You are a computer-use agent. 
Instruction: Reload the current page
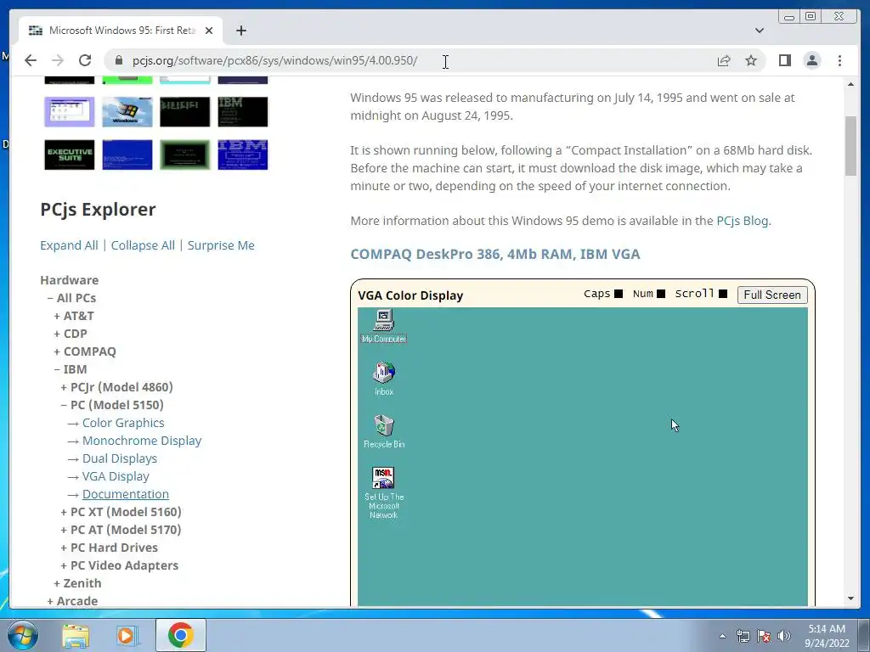[85, 60]
